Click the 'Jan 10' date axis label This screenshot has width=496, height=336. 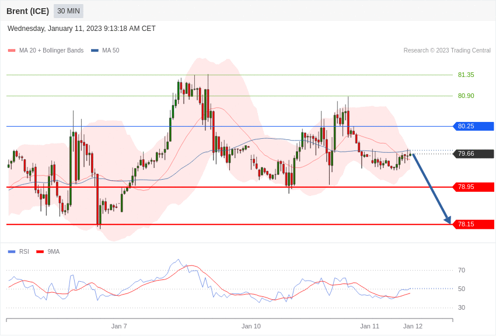point(251,326)
